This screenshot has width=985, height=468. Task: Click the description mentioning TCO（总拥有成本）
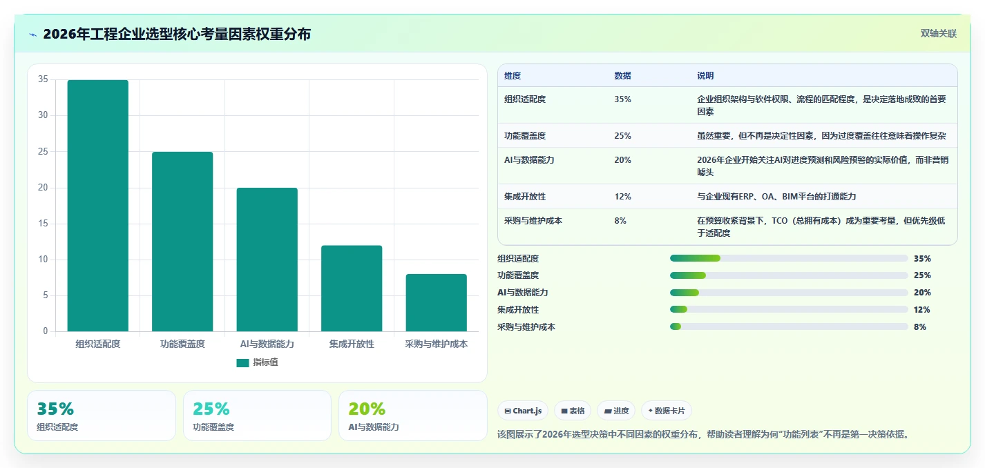point(821,227)
